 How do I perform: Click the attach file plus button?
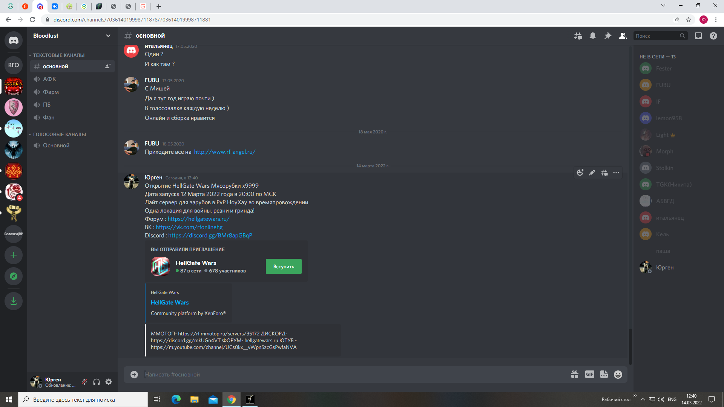point(134,374)
